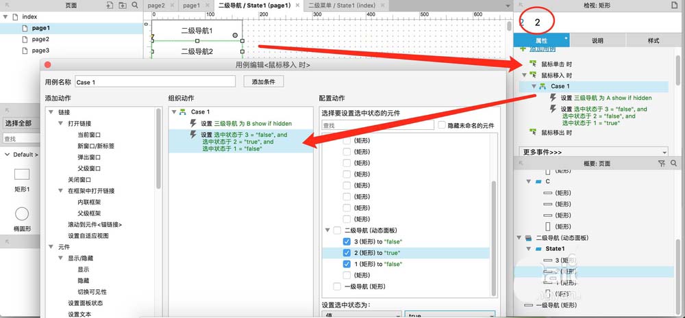
Task: Click the add folder icon in Pages panel
Action: pos(123,5)
